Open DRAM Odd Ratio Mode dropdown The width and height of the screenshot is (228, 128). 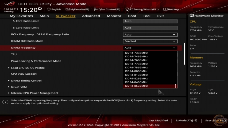click(150, 41)
